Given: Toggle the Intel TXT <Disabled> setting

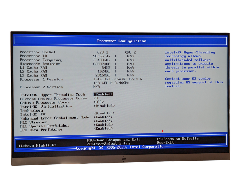Looking at the screenshot, I should (104, 113).
